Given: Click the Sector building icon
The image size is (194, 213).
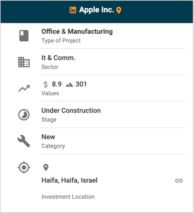Looking at the screenshot, I should 24,62.
